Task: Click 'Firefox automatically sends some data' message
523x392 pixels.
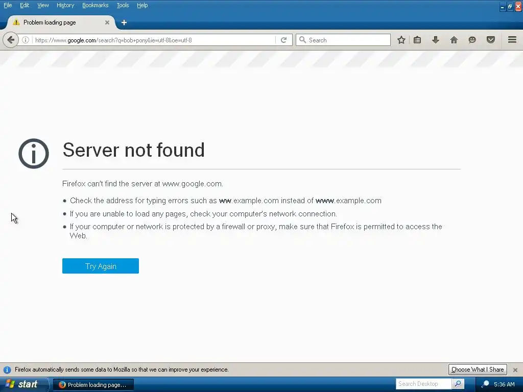Action: [122, 370]
